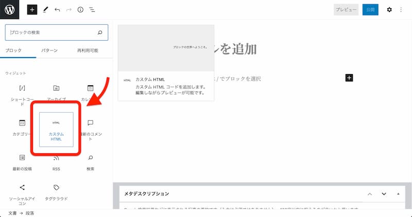412x217 pixels.
Task: Switch to the パターン tab
Action: 49,50
